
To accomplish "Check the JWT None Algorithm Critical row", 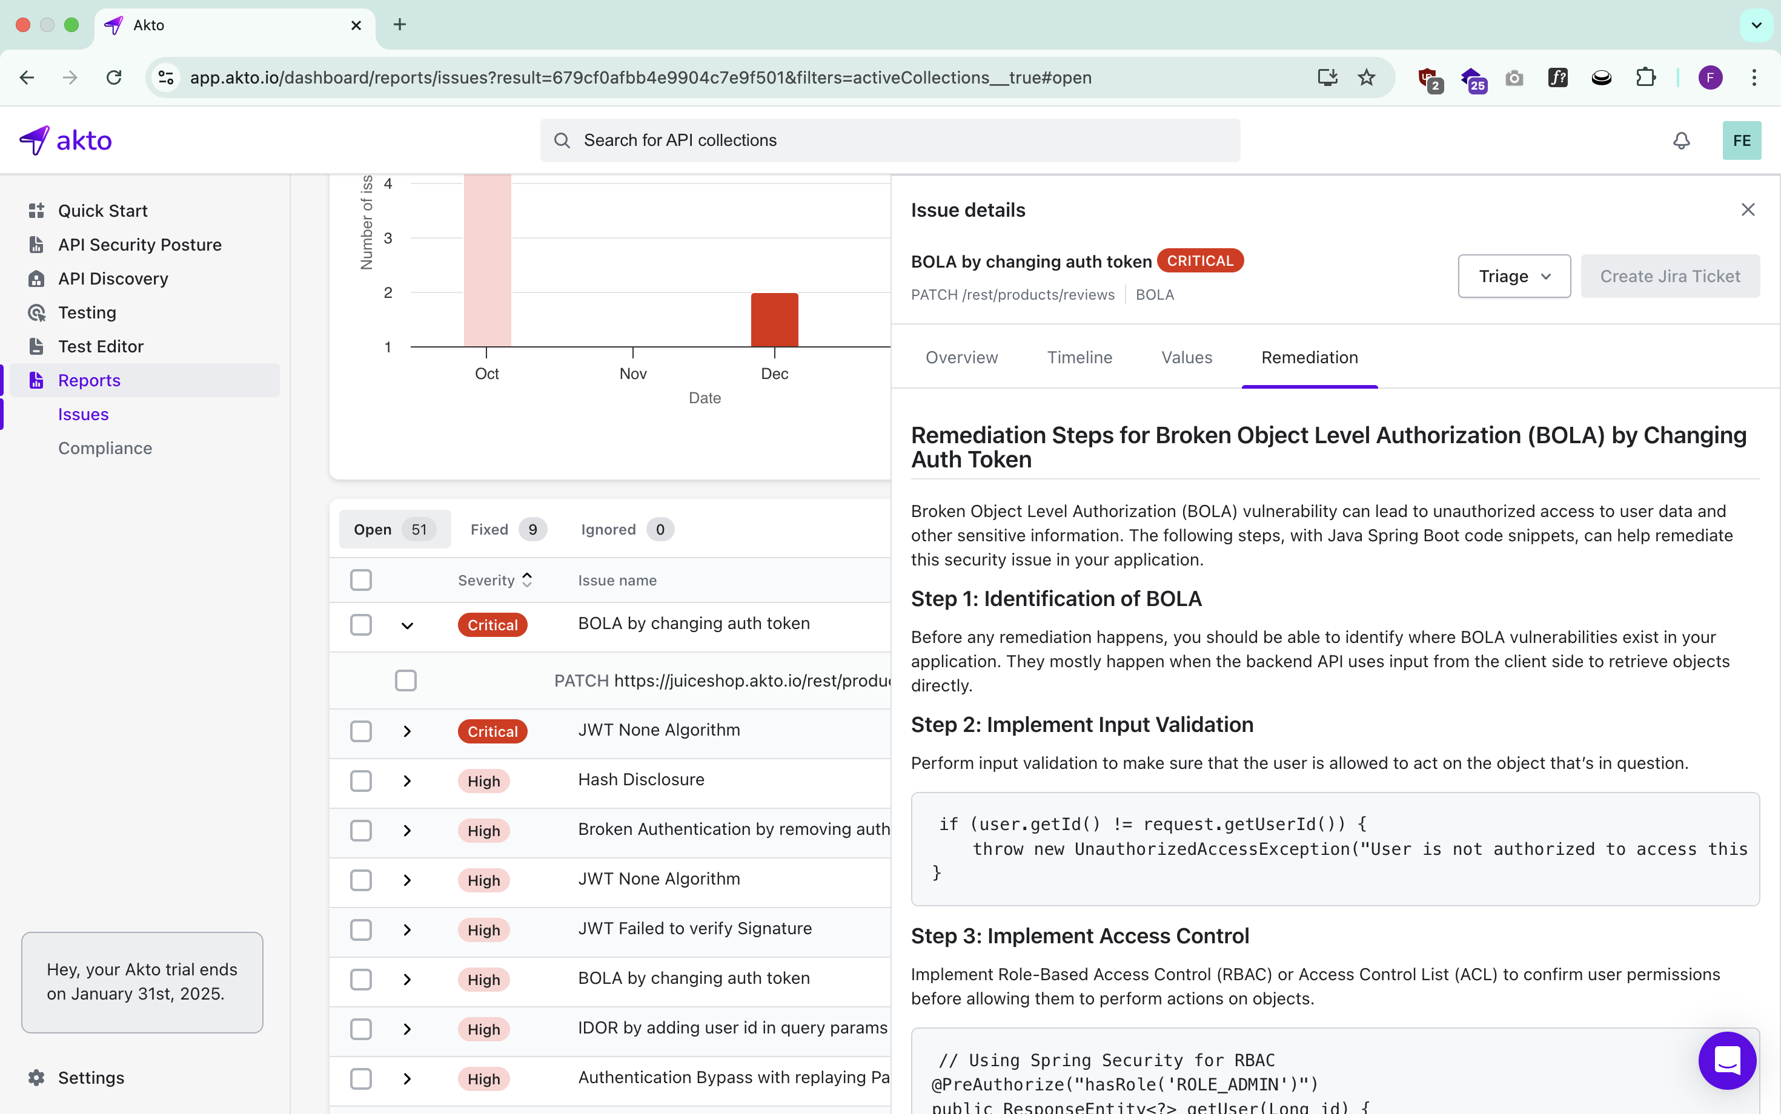I will coord(360,731).
